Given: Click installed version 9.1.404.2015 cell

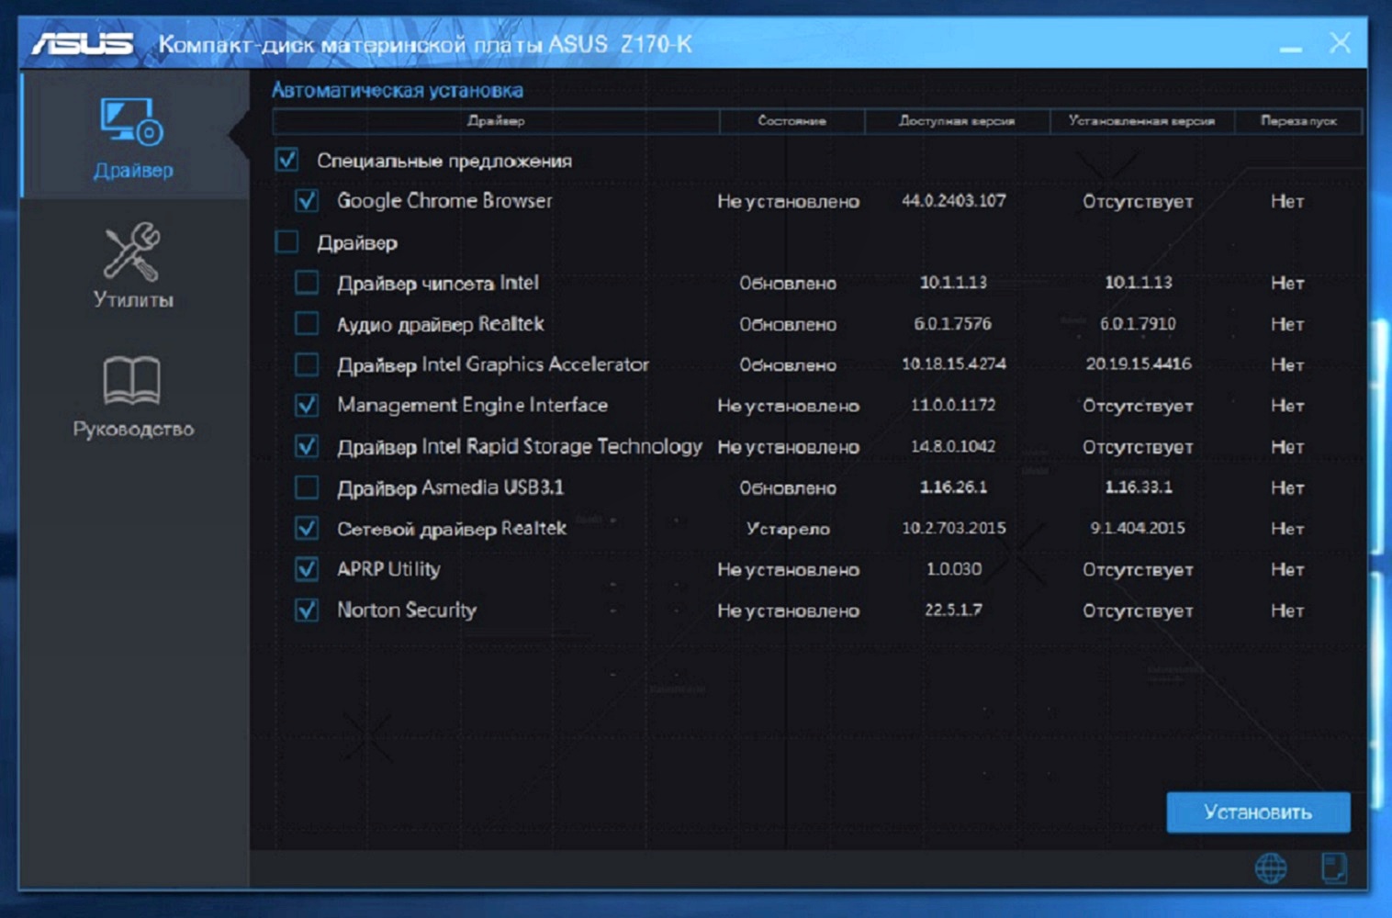Looking at the screenshot, I should (1138, 528).
